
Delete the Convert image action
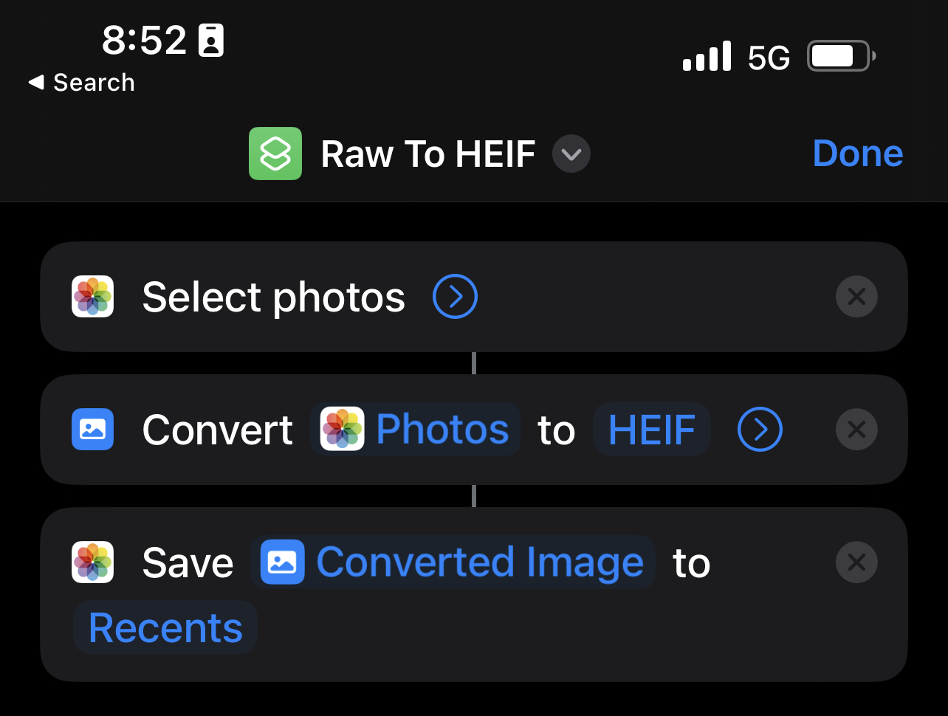pos(856,430)
